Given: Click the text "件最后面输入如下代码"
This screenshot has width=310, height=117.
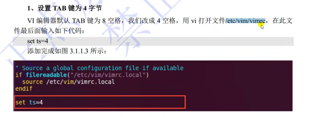Looking at the screenshot, I should pyautogui.click(x=47, y=31).
